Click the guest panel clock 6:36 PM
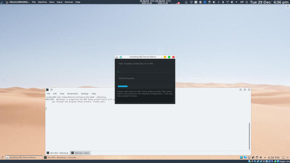The height and width of the screenshot is (163, 290). [273, 157]
